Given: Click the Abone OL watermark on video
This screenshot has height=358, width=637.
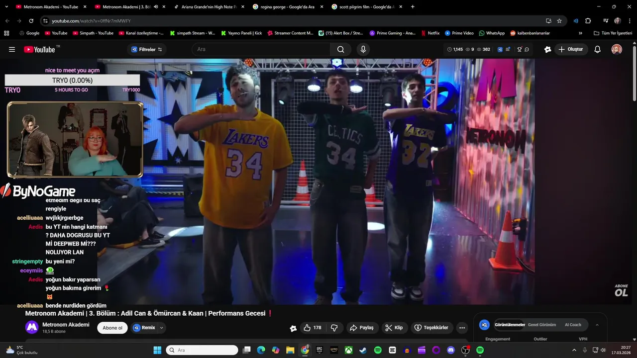Looking at the screenshot, I should pyautogui.click(x=621, y=290).
